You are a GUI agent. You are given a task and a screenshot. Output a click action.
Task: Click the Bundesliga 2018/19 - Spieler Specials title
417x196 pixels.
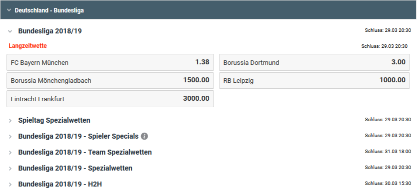coord(78,136)
